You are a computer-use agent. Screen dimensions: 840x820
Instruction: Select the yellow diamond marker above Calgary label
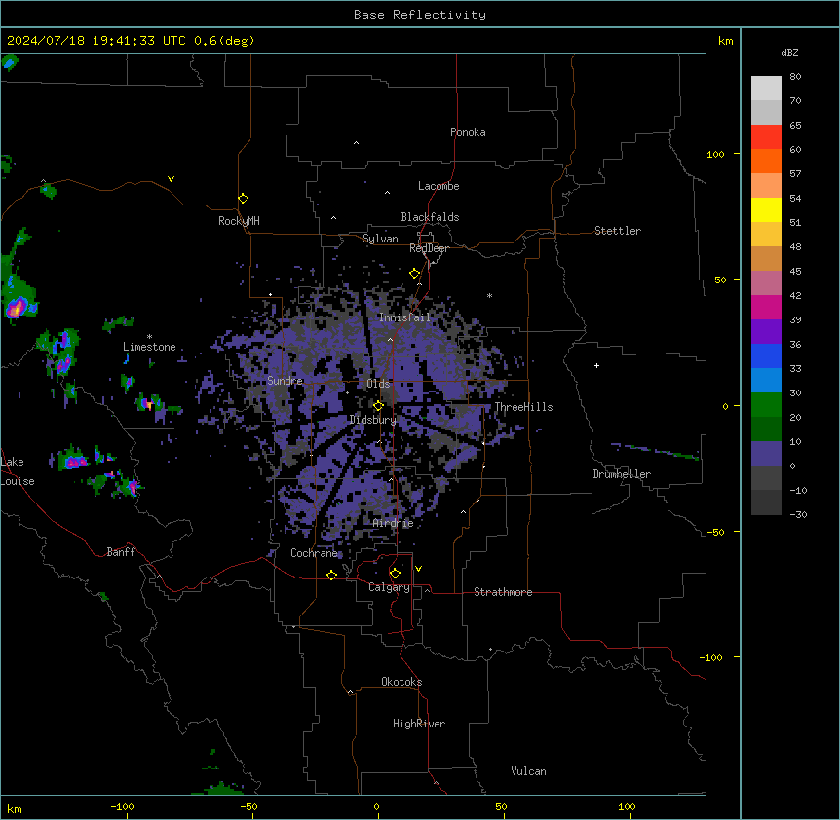395,574
